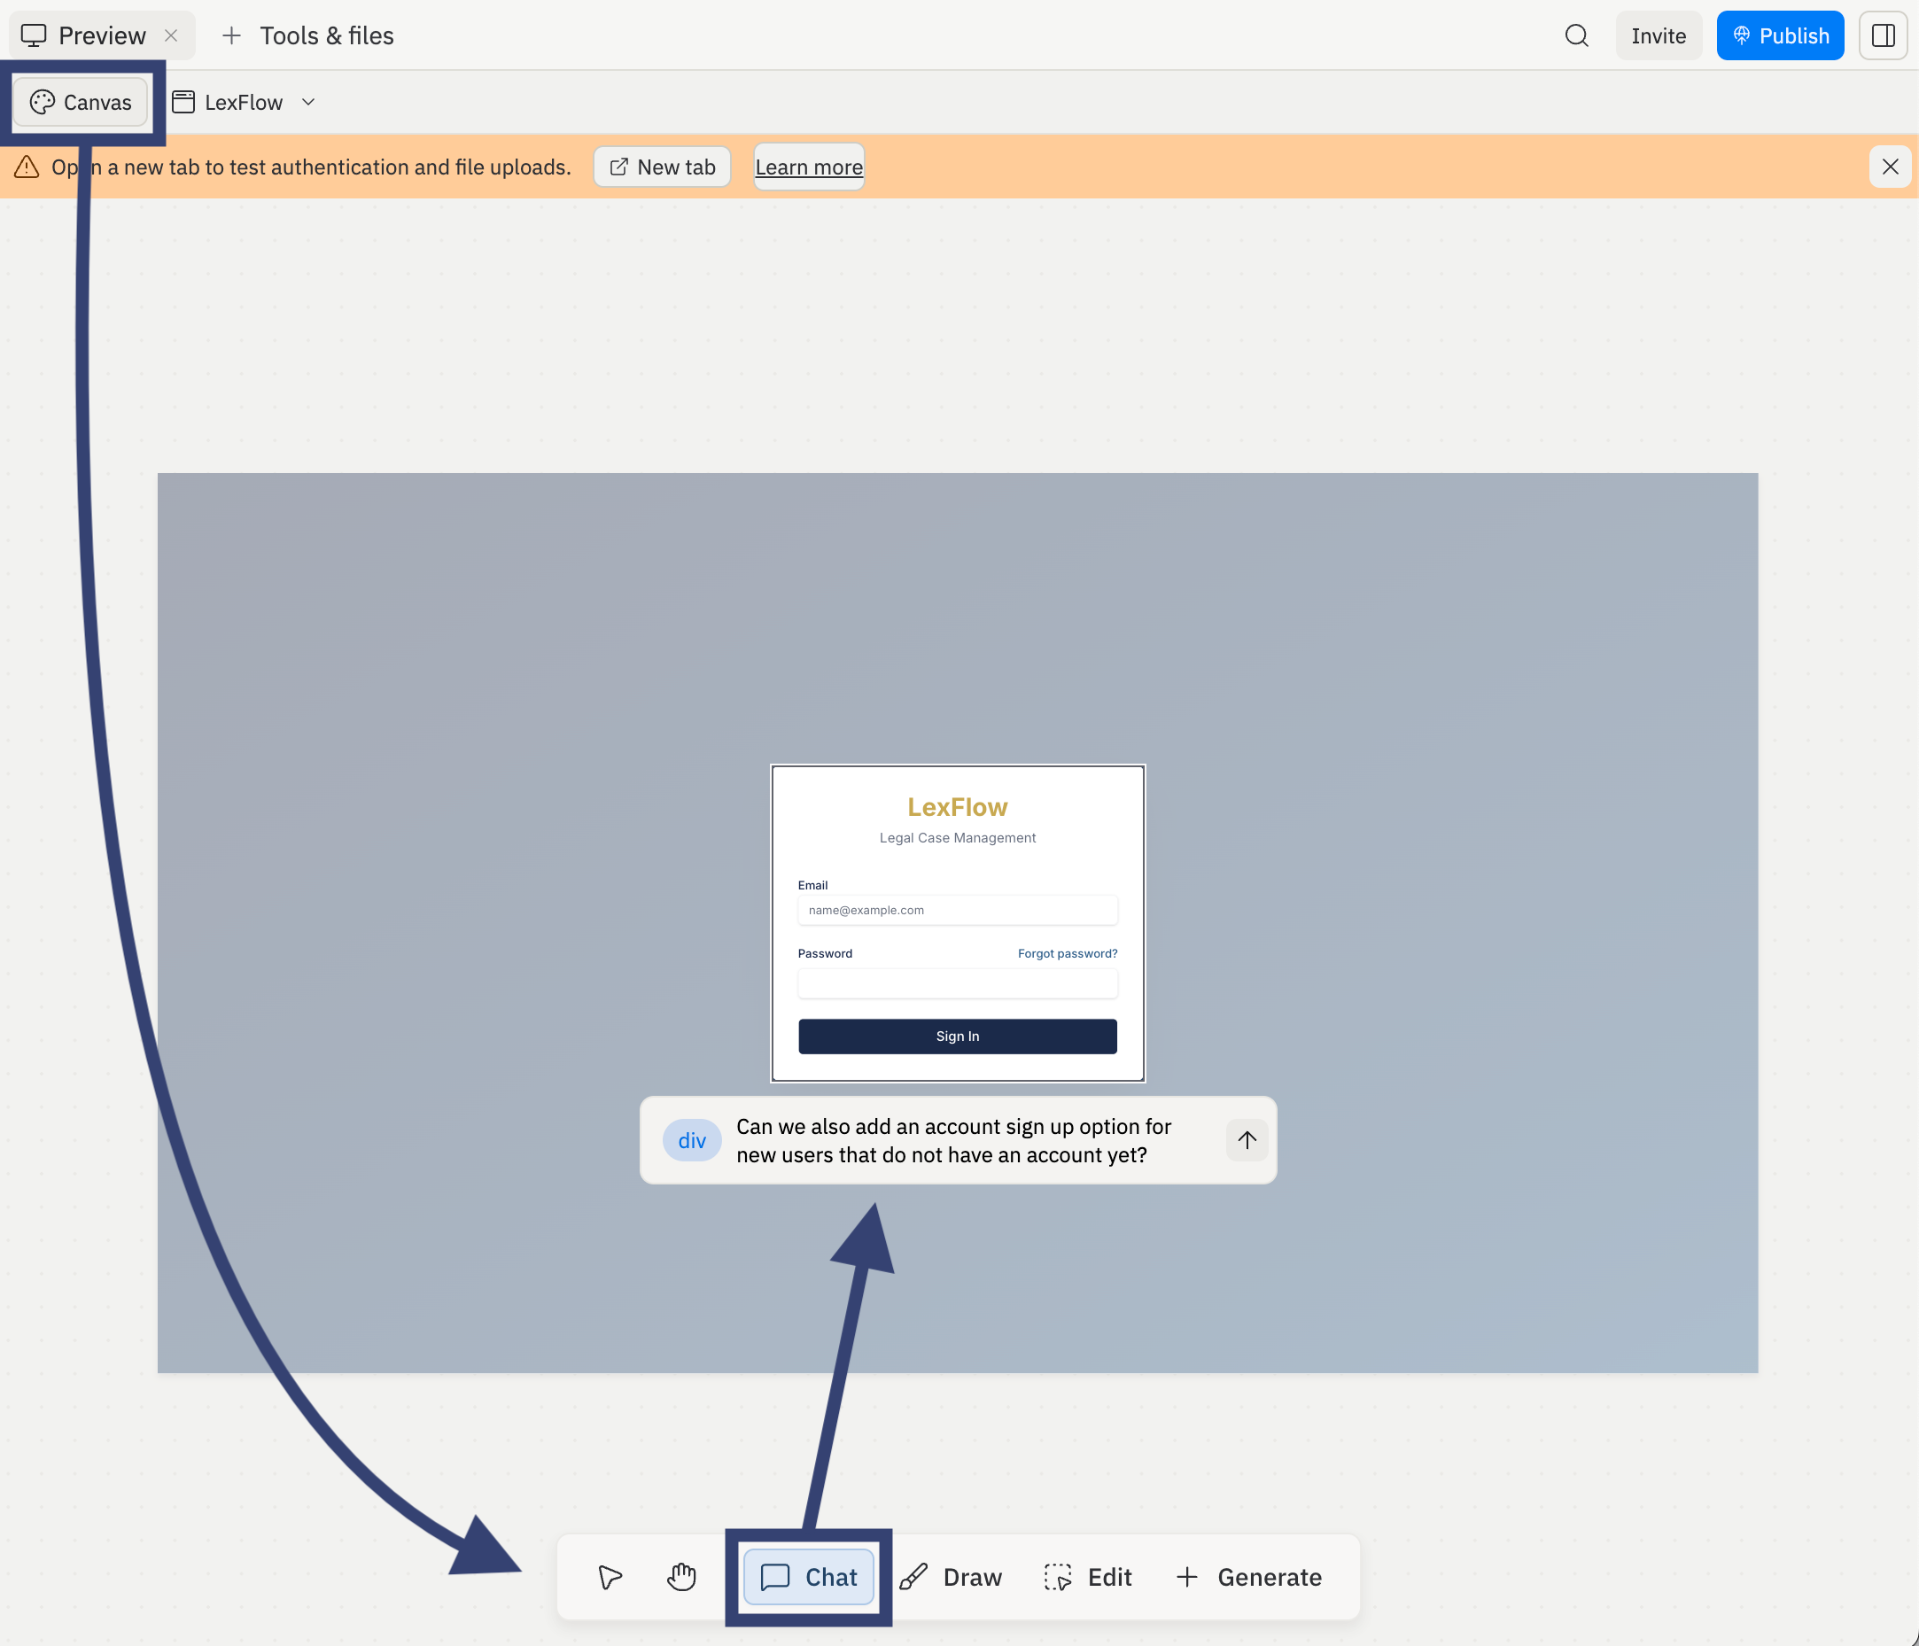Screen dimensions: 1919x1646
Task: Send the chat prompt arrow button
Action: (1247, 1139)
